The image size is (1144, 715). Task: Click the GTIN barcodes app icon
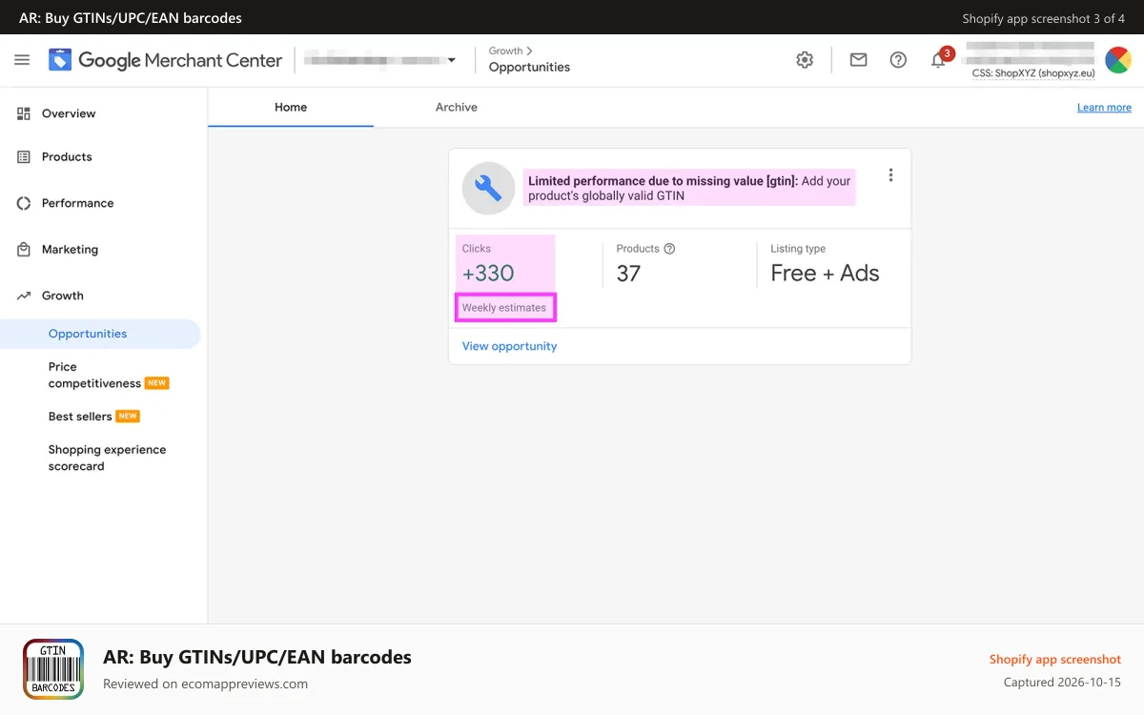point(53,669)
